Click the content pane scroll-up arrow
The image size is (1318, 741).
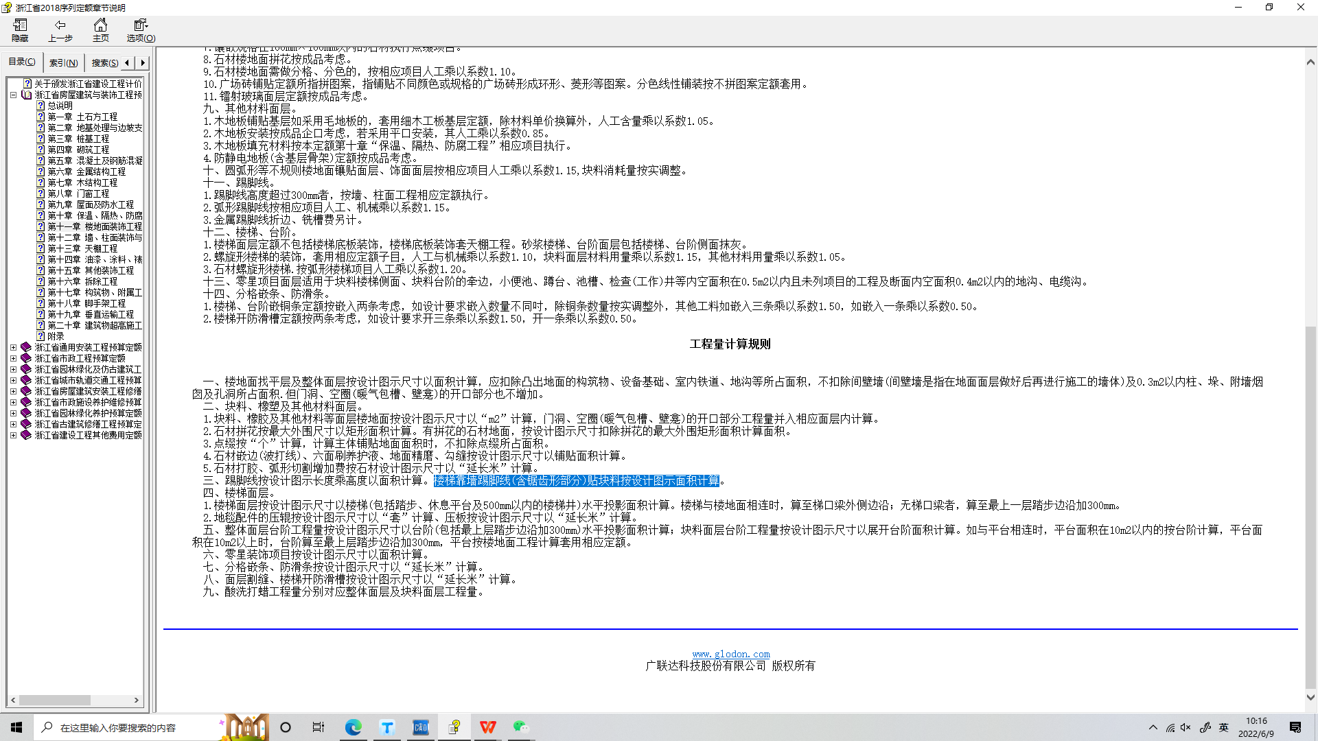point(1310,62)
